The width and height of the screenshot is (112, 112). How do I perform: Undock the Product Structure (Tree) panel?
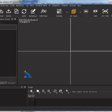click(x=12, y=19)
